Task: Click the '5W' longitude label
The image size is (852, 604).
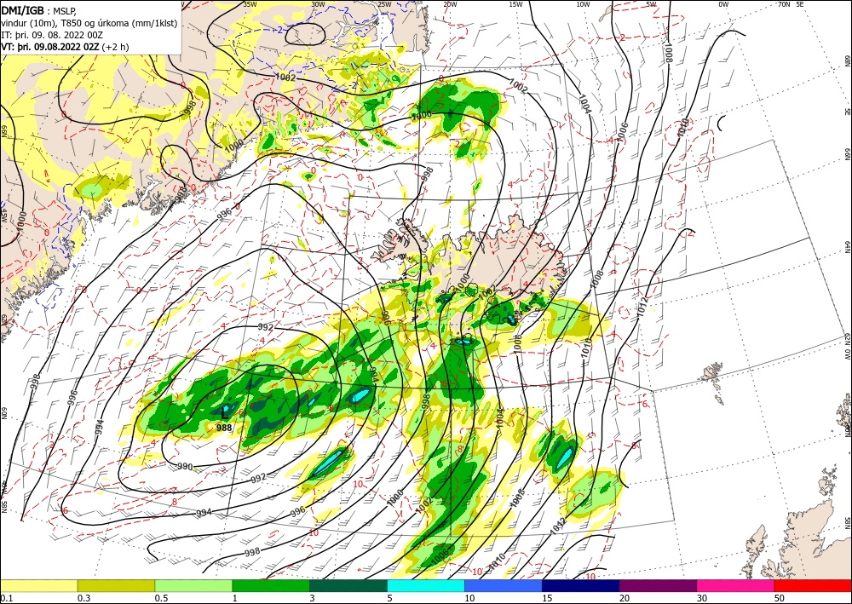Action: tap(651, 4)
